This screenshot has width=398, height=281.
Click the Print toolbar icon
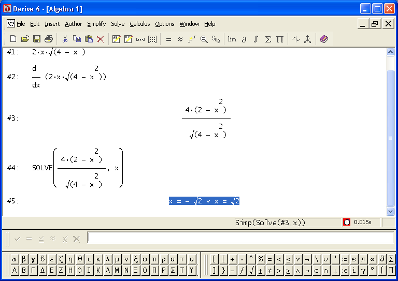[49, 39]
